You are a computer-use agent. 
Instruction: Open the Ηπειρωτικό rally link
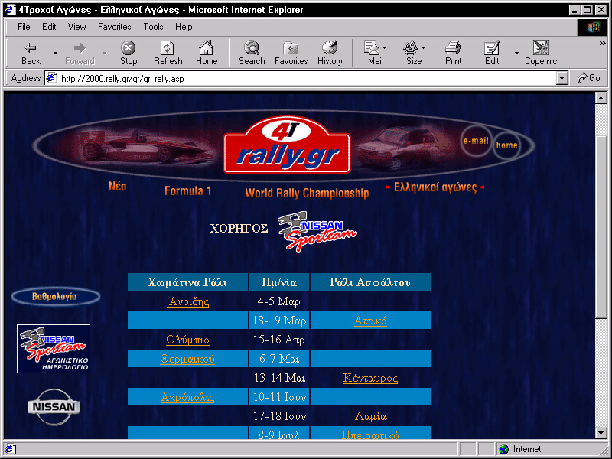[x=370, y=435]
